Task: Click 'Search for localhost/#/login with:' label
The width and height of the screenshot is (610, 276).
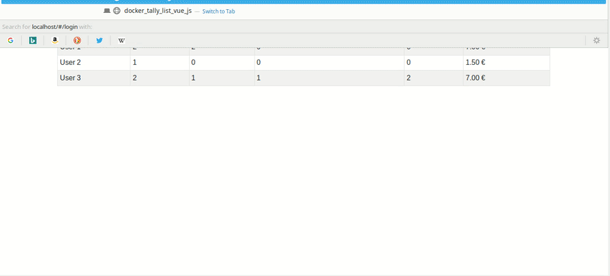Action: tap(47, 27)
